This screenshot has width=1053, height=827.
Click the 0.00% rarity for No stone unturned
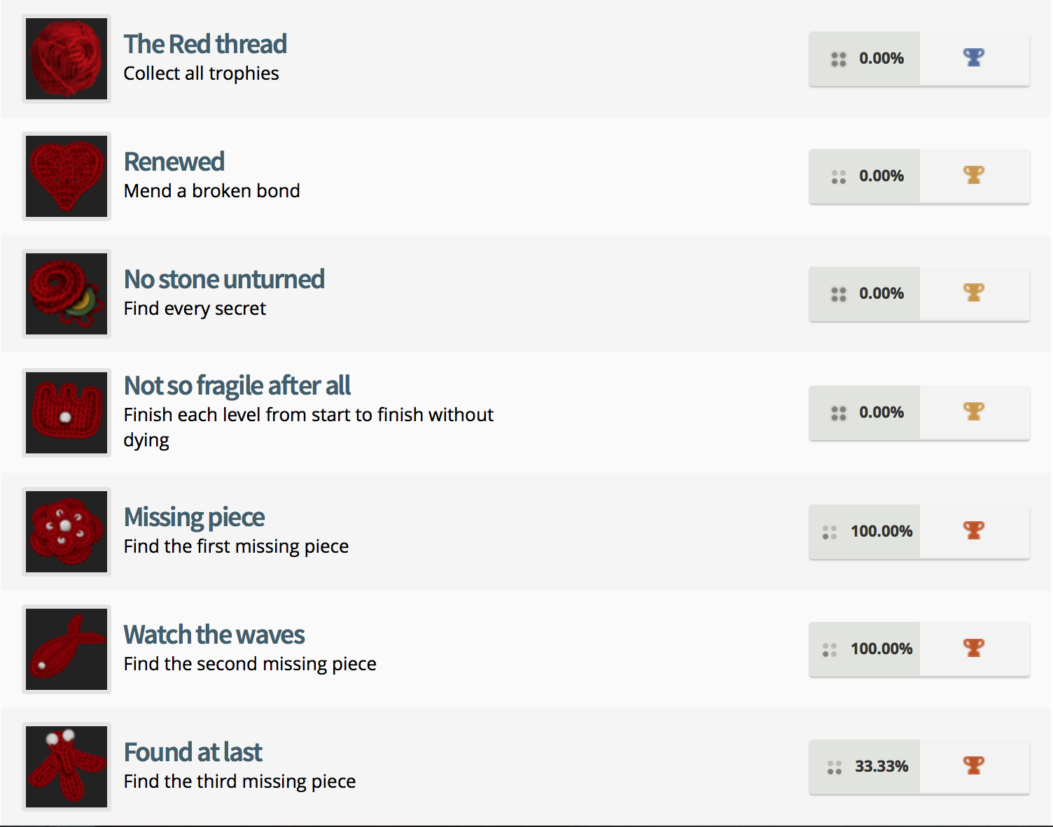pyautogui.click(x=881, y=293)
